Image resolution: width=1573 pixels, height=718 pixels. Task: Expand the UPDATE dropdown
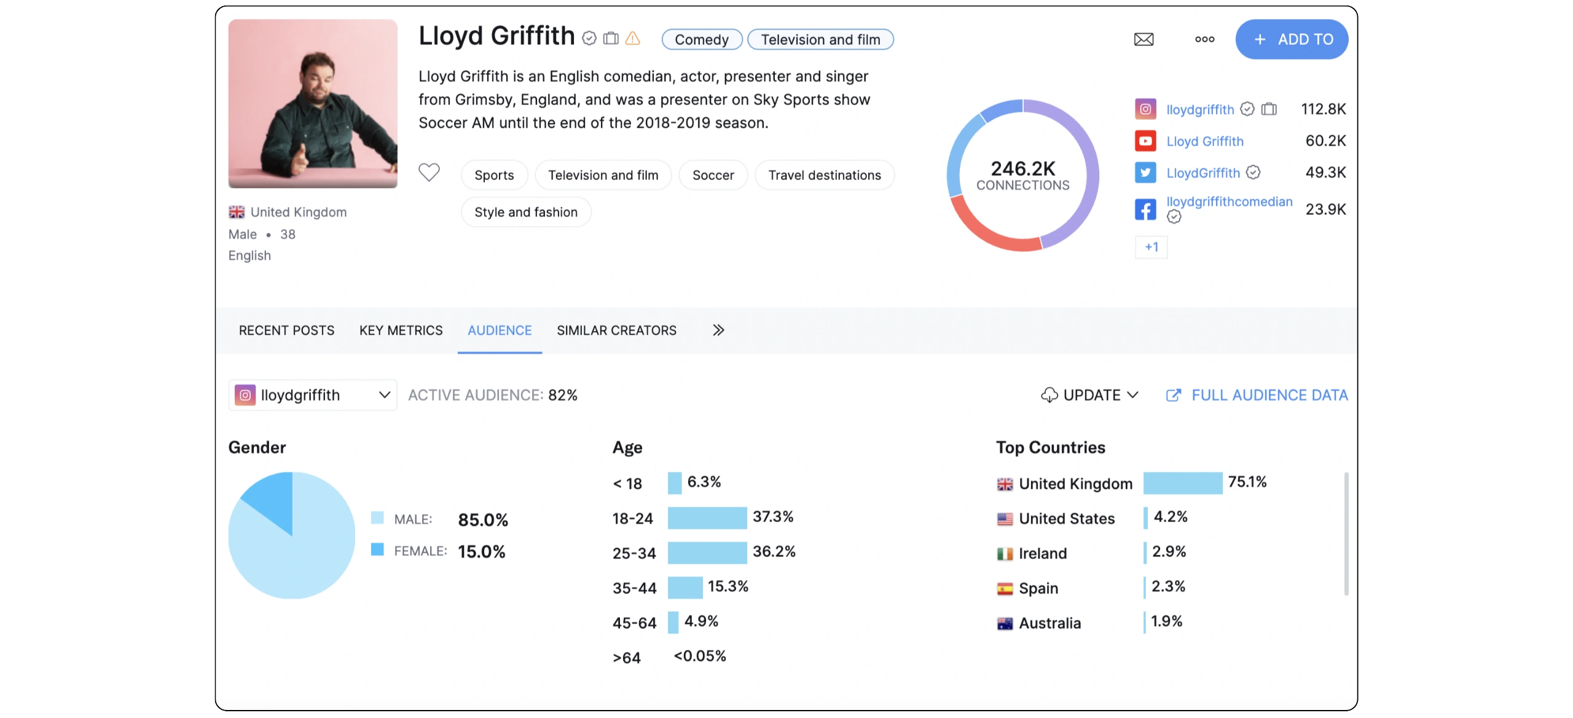1090,395
